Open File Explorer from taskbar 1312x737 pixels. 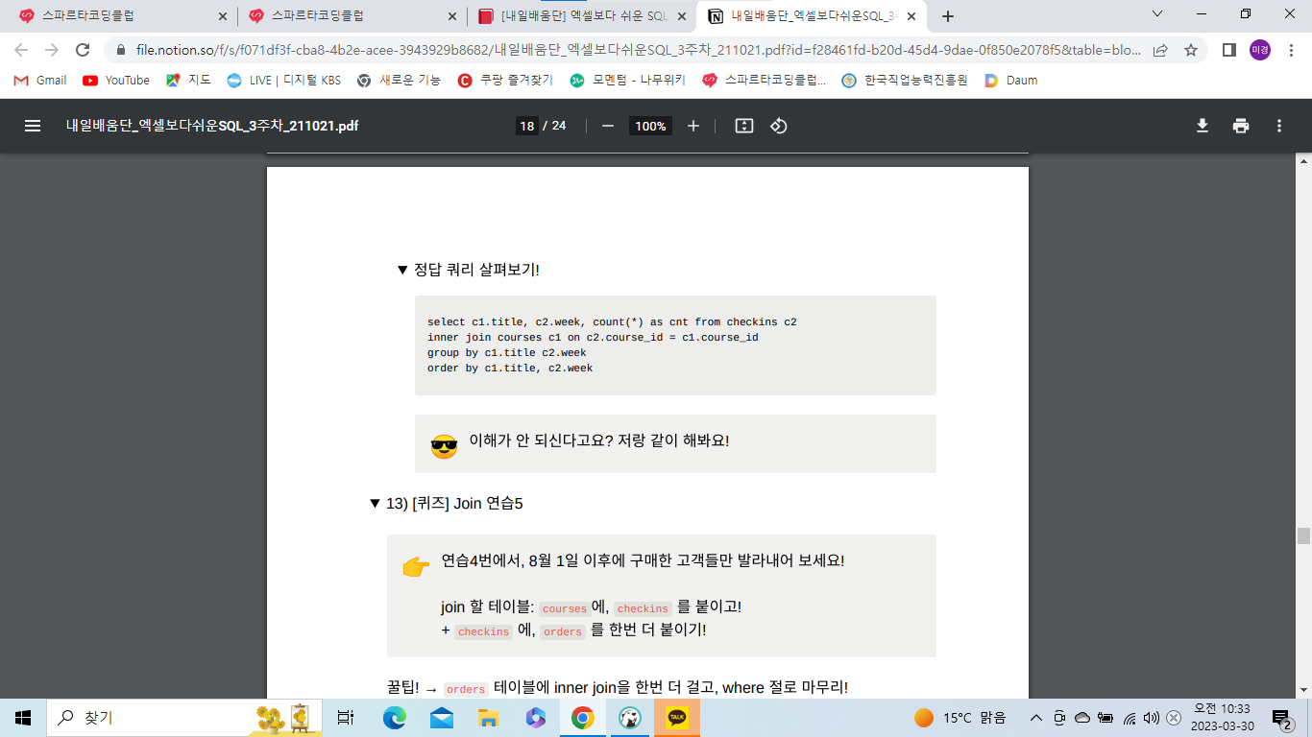click(489, 718)
